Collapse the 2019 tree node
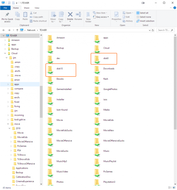This screenshot has height=190, width=177. point(9,128)
